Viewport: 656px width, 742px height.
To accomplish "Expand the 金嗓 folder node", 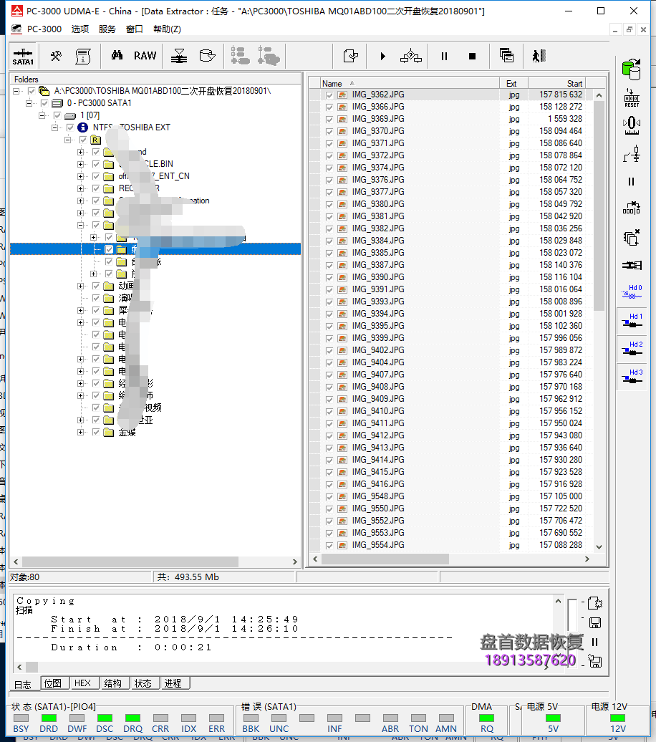I will pos(81,433).
